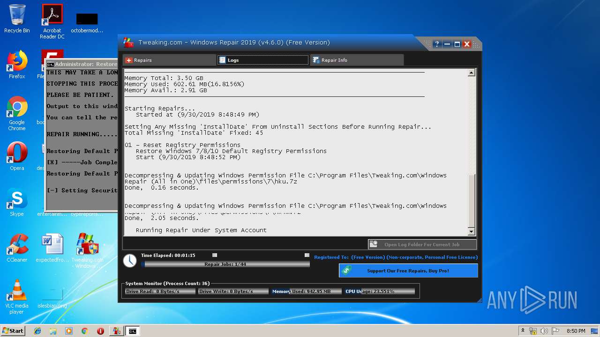Screen dimensions: 600x337
Task: Click "Memory Total: 3.50 GB" log line
Action: click(x=164, y=78)
